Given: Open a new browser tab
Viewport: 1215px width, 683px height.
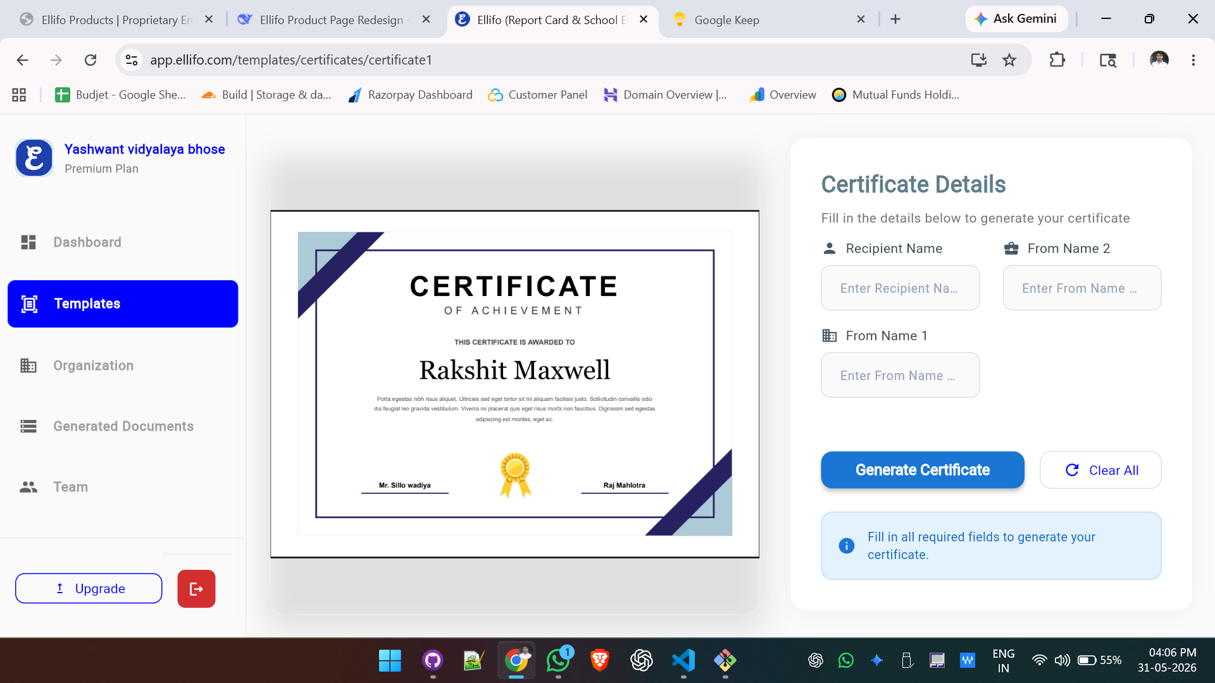Looking at the screenshot, I should click(x=895, y=20).
